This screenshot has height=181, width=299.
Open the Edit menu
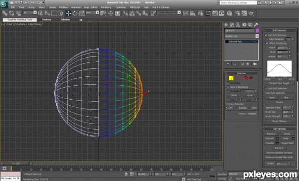click(x=12, y=7)
